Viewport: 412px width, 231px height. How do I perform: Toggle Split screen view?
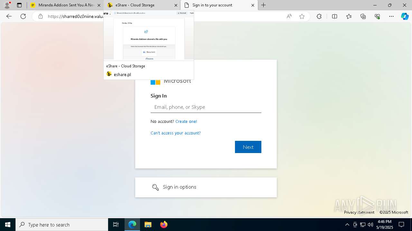tap(334, 16)
